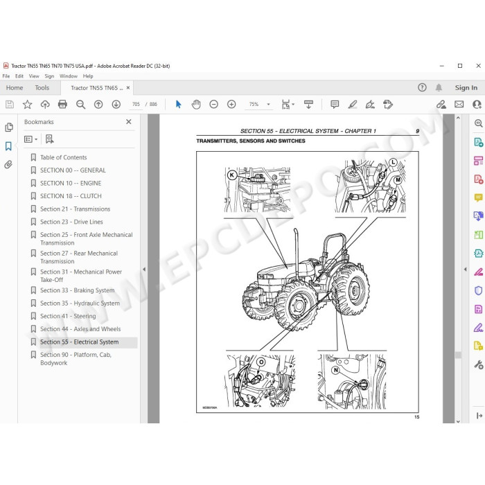The image size is (485, 485).
Task: Click the upload to cloud icon
Action: point(45,105)
